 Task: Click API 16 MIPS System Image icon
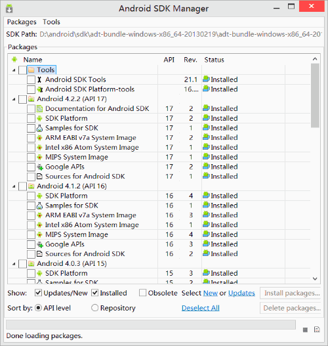click(39, 234)
